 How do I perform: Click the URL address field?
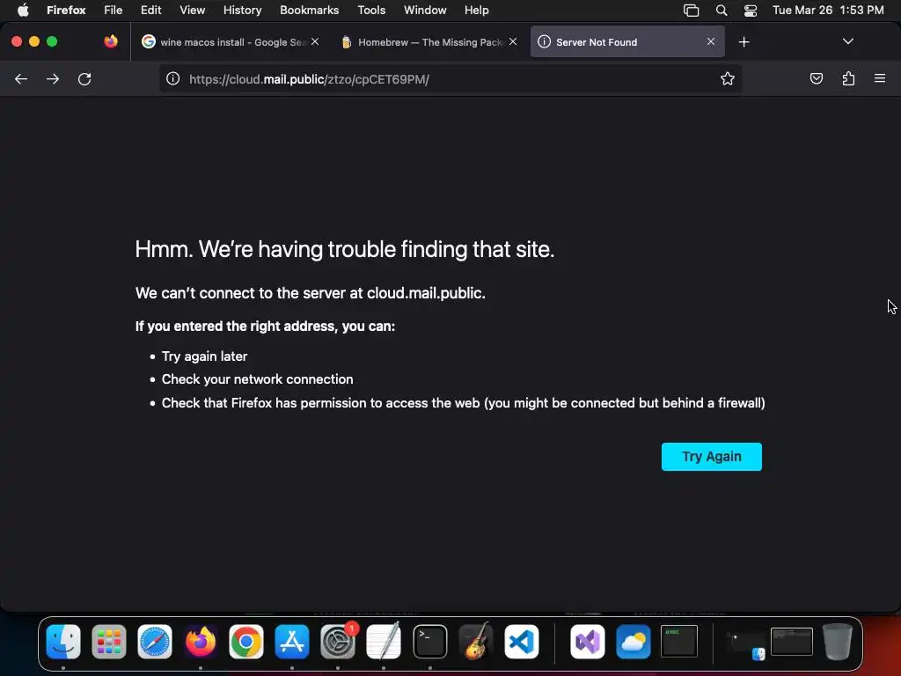[450, 78]
